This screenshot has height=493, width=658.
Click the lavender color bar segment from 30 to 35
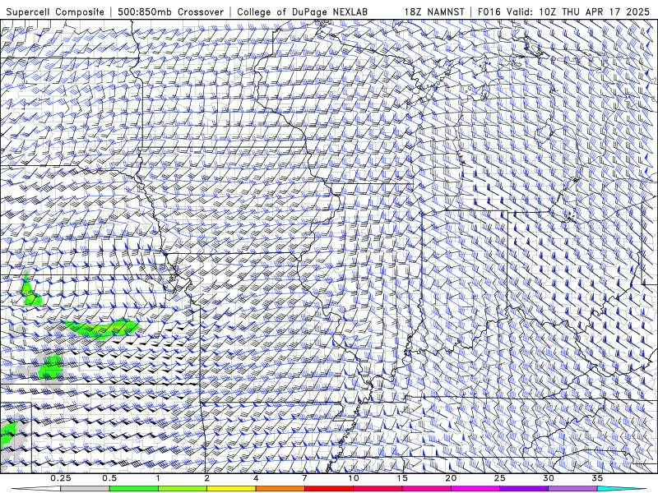572,489
